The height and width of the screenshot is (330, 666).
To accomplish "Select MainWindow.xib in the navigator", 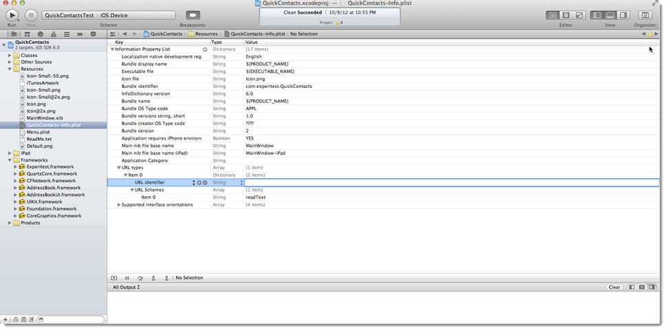I will 44,118.
